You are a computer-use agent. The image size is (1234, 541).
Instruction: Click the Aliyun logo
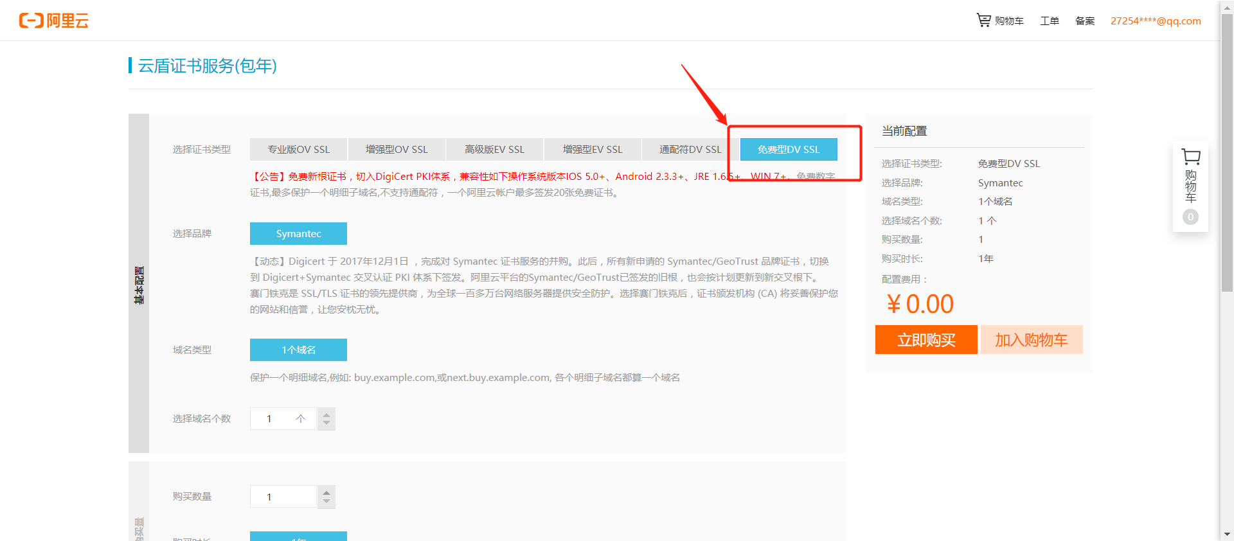54,21
